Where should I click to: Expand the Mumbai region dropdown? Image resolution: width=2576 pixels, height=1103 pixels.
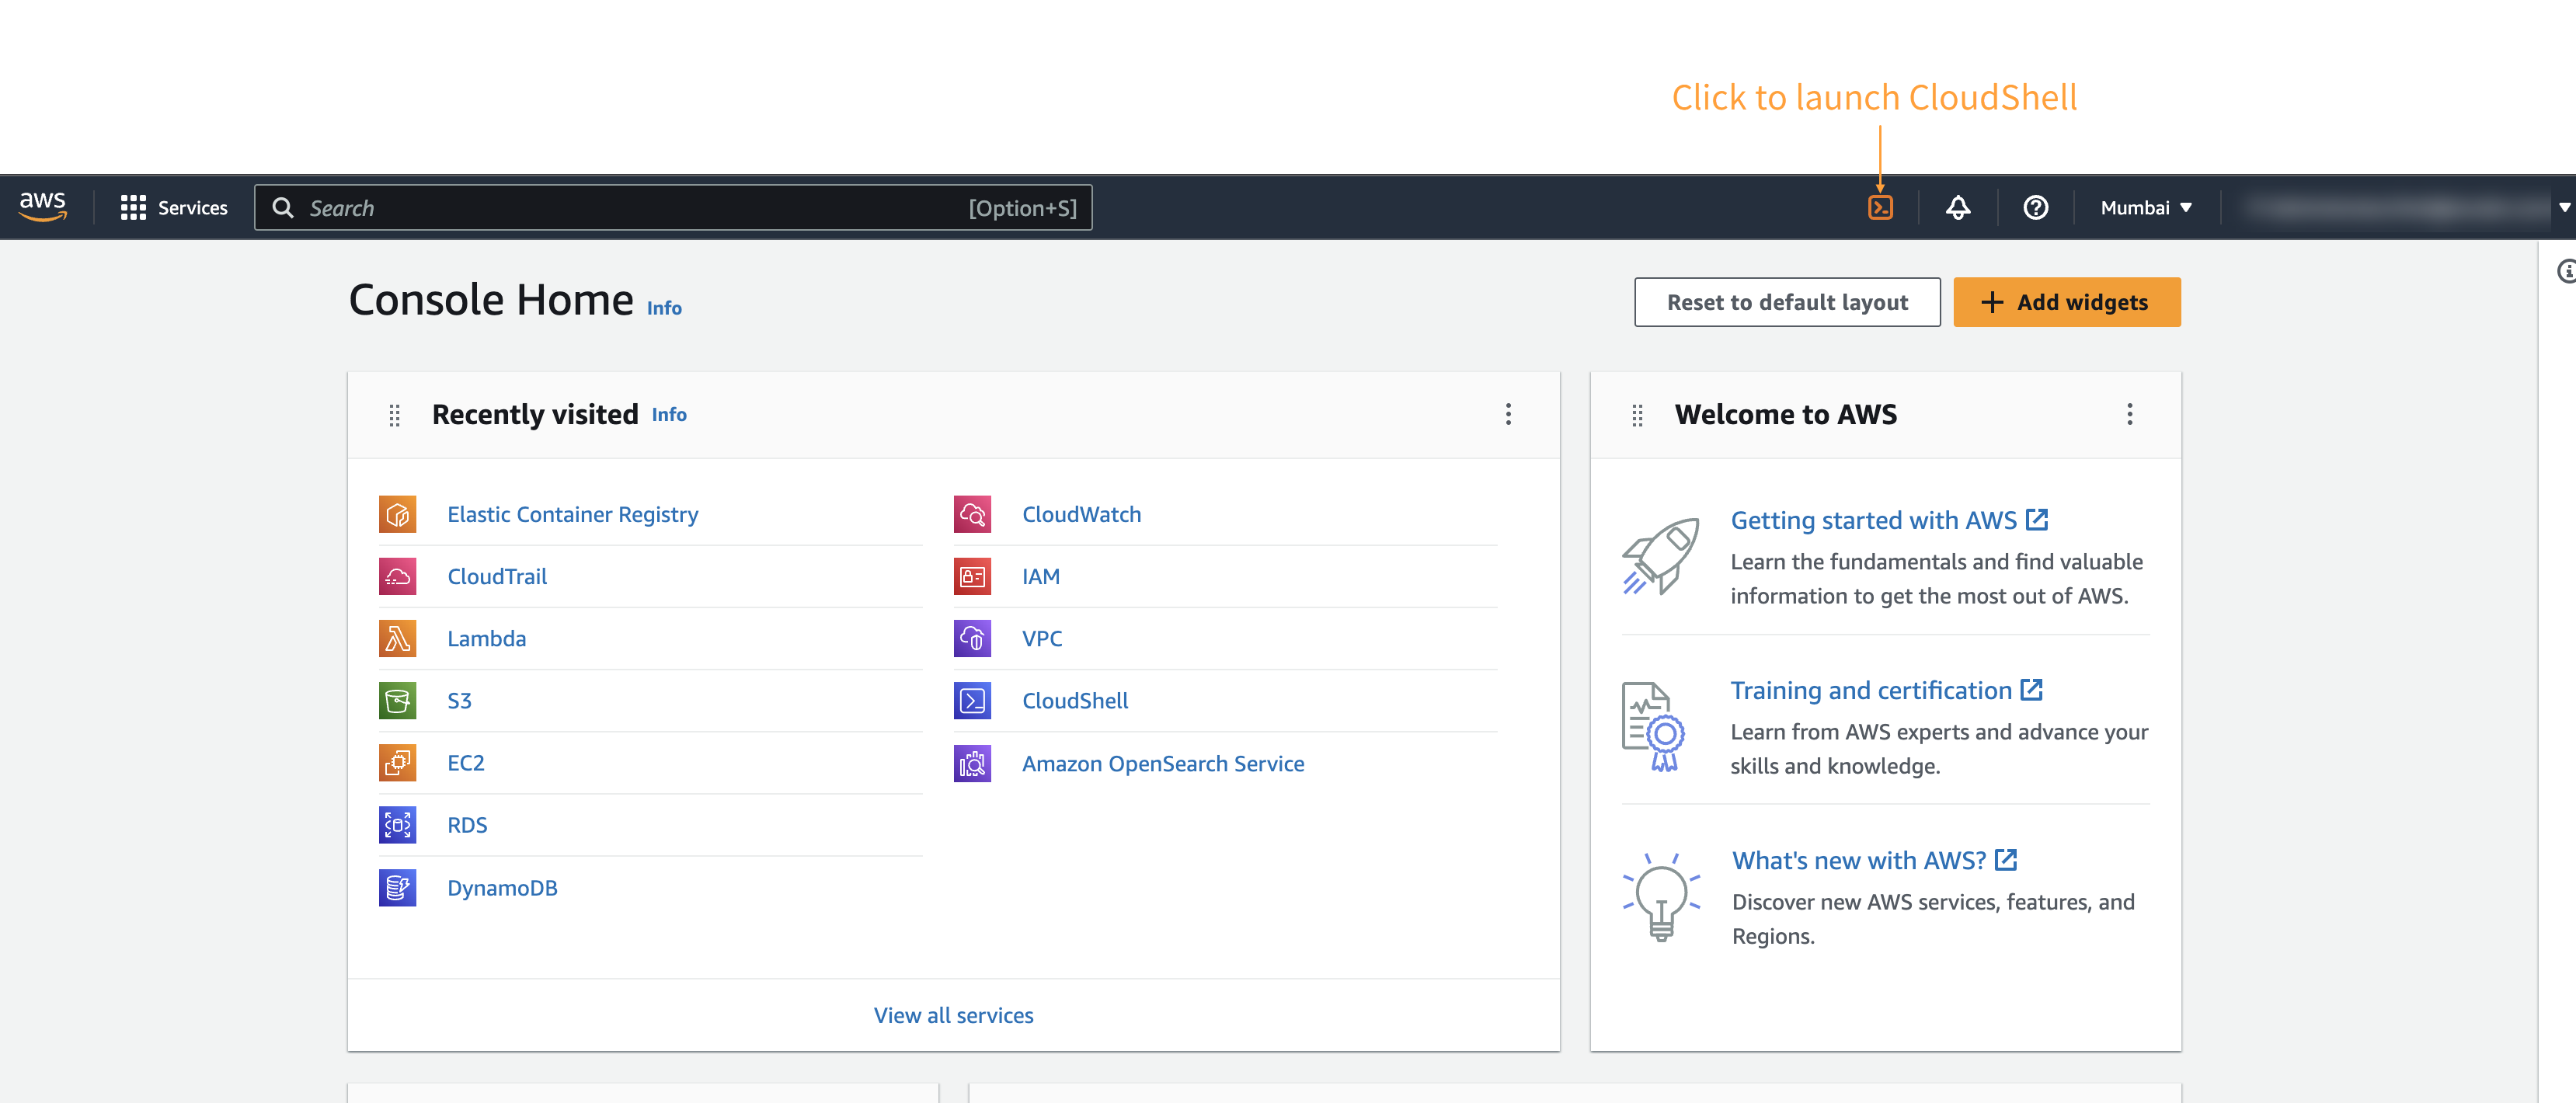2146,207
